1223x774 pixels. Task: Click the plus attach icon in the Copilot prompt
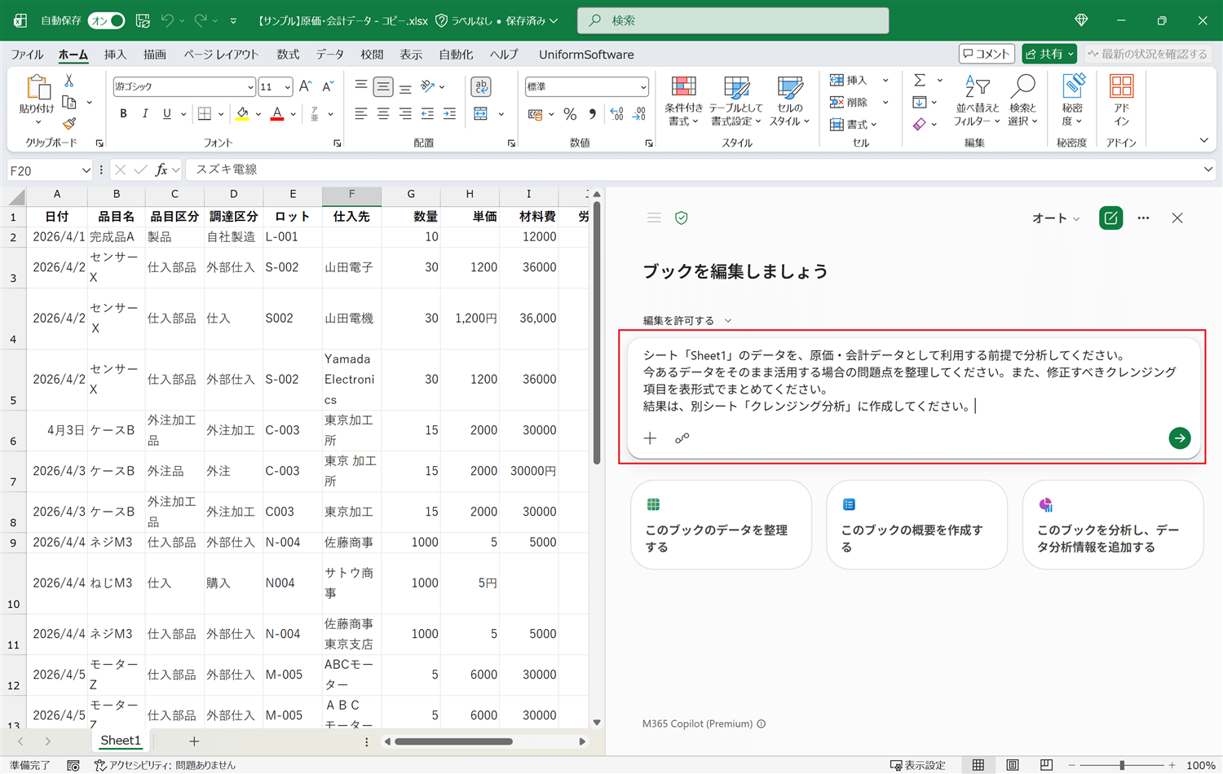(650, 438)
